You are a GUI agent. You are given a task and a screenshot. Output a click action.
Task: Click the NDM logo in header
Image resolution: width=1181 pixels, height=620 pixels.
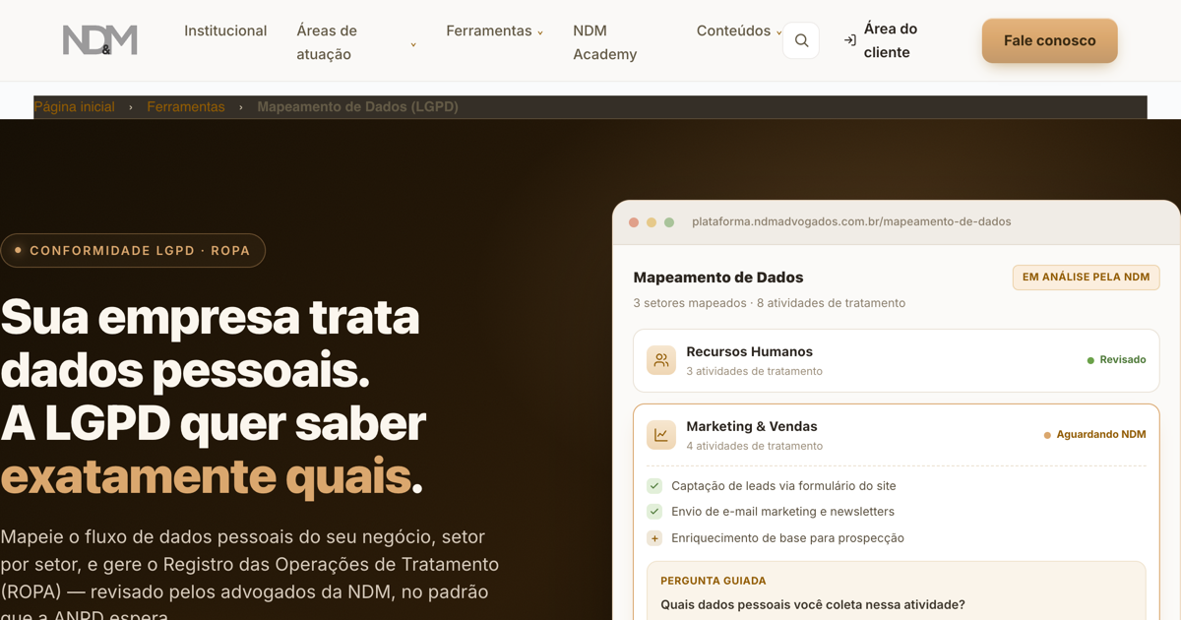pyautogui.click(x=100, y=40)
